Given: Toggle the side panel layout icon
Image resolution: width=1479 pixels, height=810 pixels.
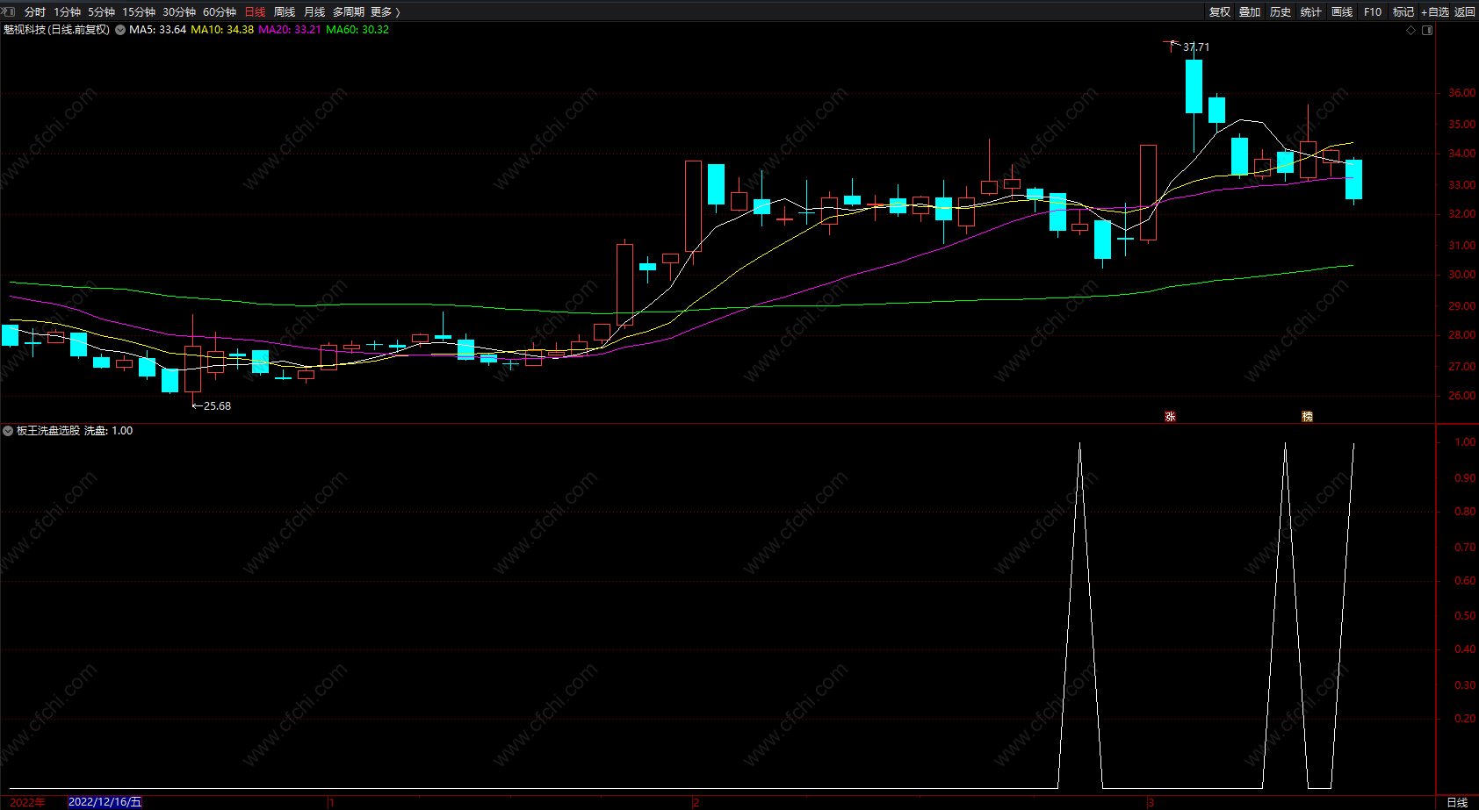Looking at the screenshot, I should coord(1427,30).
